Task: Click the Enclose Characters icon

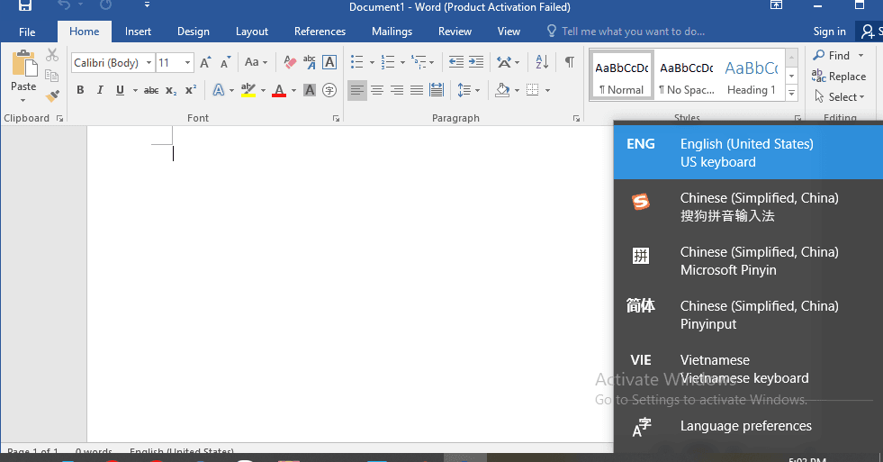Action: pos(329,89)
